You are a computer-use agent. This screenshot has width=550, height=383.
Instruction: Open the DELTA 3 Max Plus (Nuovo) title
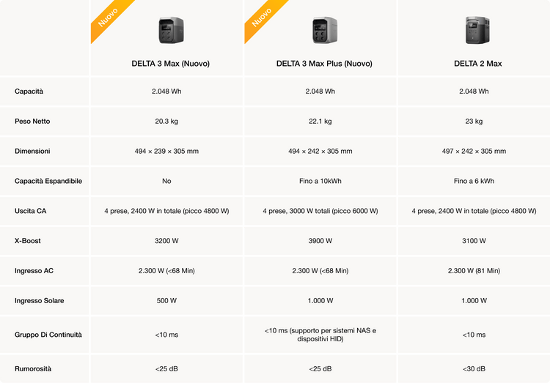point(324,64)
